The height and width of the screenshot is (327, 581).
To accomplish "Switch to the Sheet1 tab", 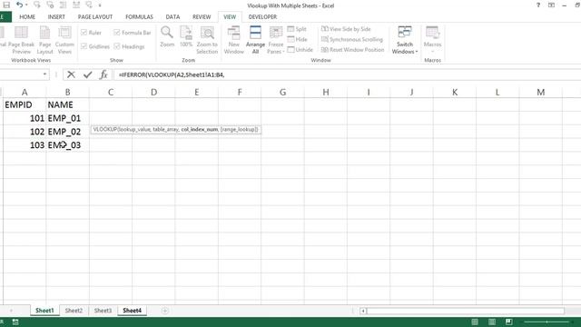I will tap(44, 311).
